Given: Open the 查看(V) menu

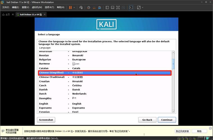Looking at the screenshot, I should pyautogui.click(x=25, y=7).
